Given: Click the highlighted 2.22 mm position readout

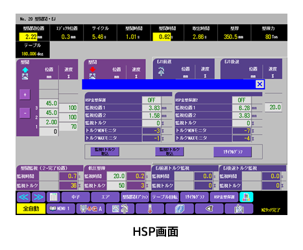Looking at the screenshot, I should (x=29, y=37).
